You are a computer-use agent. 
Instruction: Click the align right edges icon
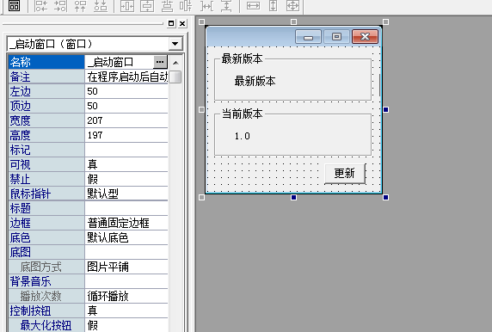tap(60, 6)
